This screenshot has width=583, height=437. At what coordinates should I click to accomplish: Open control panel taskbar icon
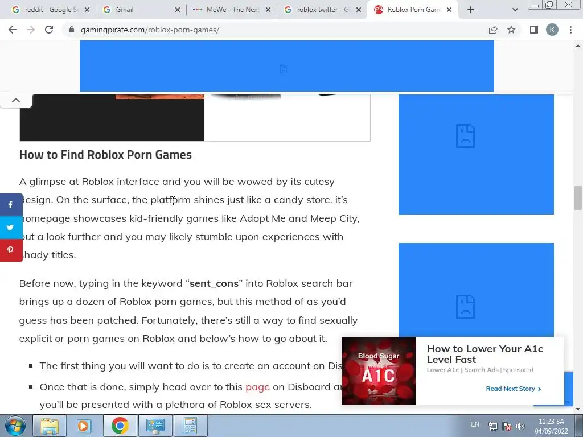tap(155, 426)
